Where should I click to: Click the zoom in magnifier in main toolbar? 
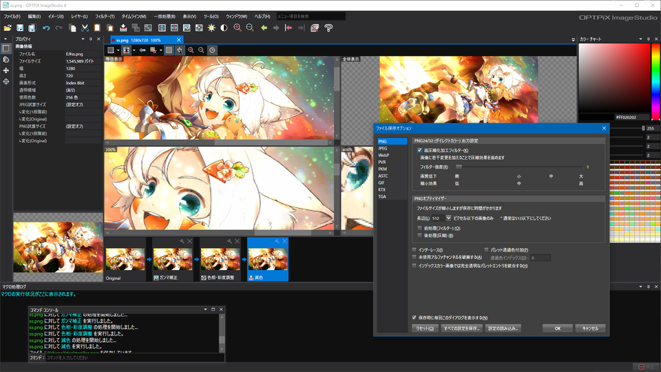pos(238,28)
